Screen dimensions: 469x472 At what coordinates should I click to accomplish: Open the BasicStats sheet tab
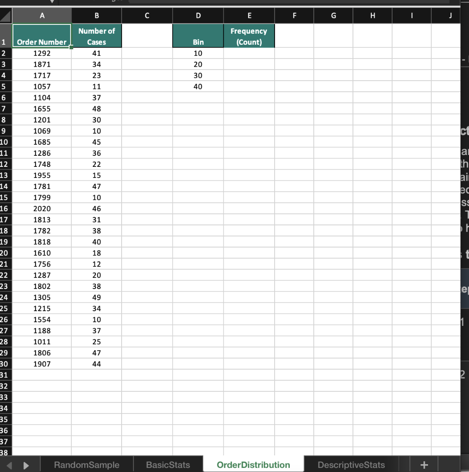click(168, 465)
